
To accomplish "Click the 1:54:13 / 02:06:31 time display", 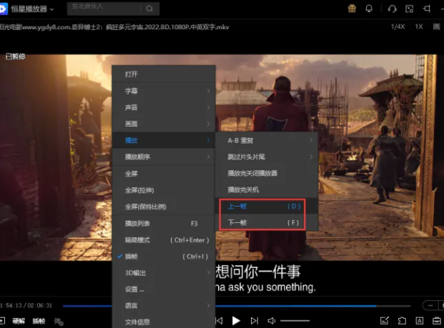I will (26, 306).
